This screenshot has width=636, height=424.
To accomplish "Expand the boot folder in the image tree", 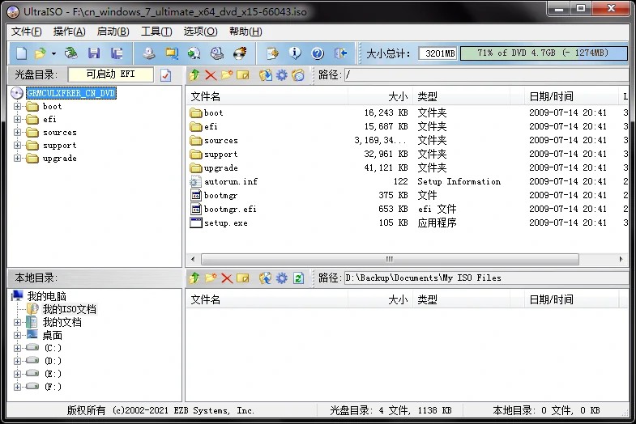I will pos(17,107).
